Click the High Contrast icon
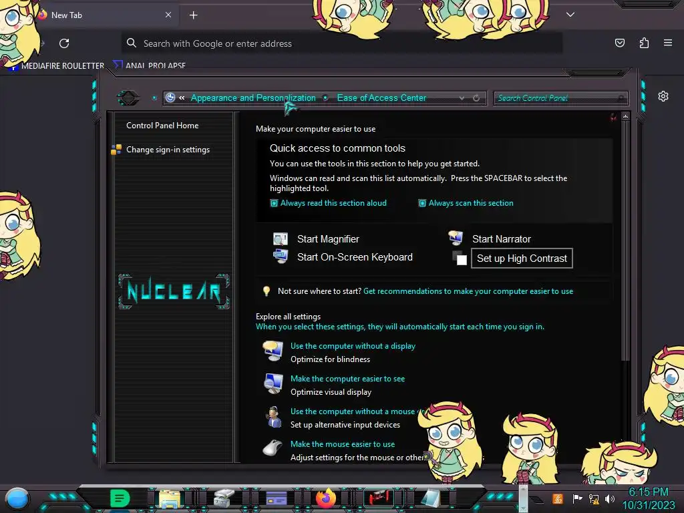This screenshot has width=684, height=513. (460, 259)
